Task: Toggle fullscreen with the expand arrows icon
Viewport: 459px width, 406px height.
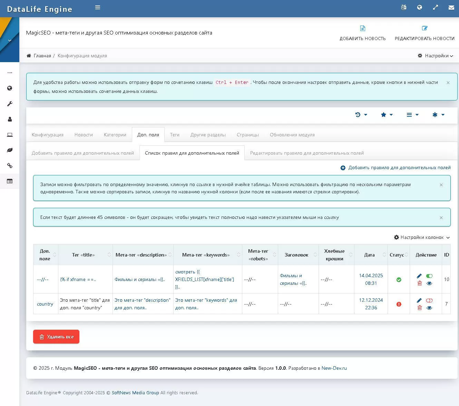Action: [x=436, y=7]
